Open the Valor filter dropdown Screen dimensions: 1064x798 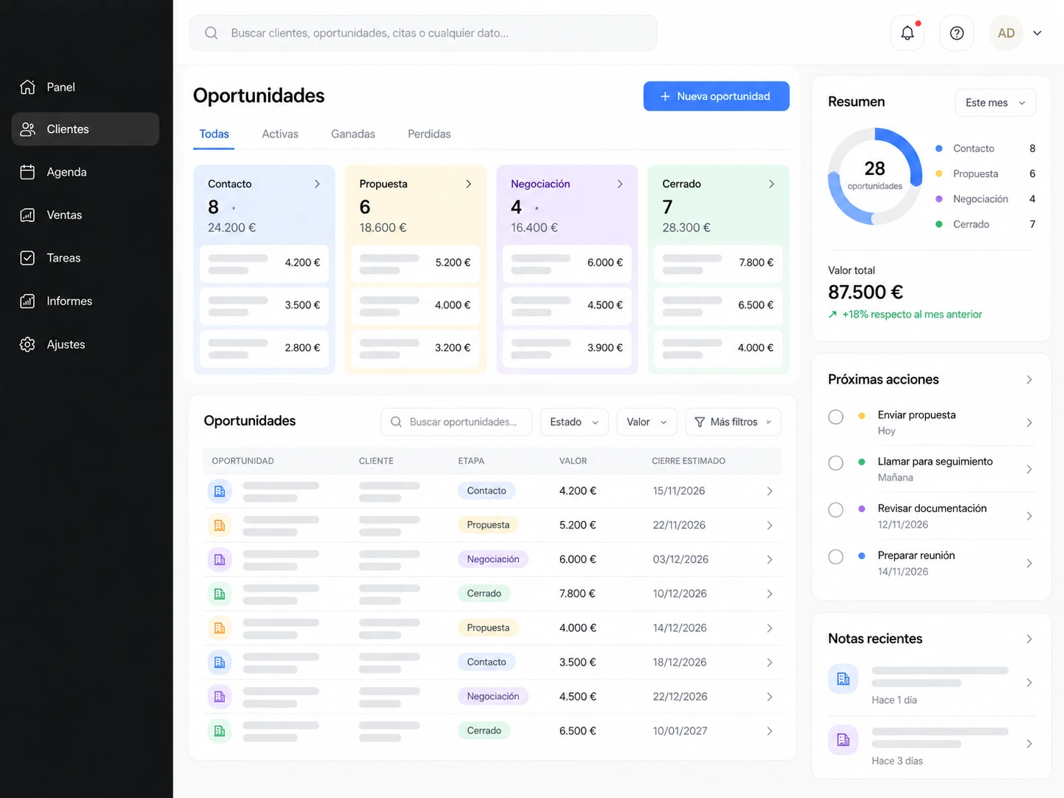click(647, 422)
